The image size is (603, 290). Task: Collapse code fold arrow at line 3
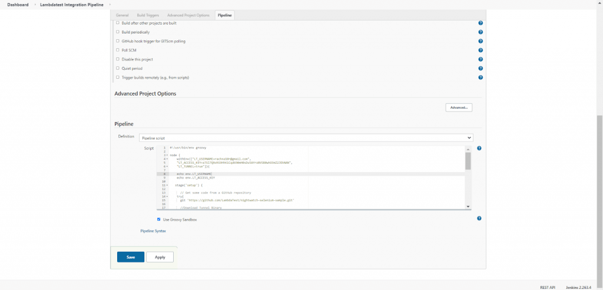[167, 155]
